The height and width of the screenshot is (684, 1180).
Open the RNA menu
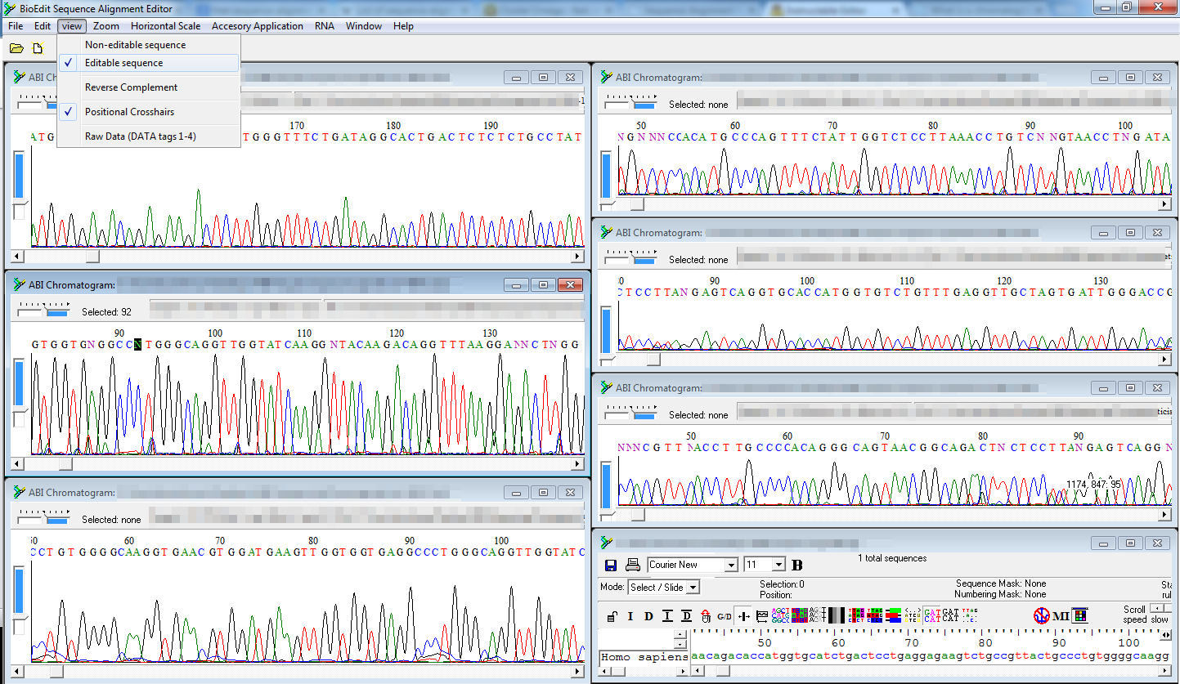pyautogui.click(x=324, y=25)
